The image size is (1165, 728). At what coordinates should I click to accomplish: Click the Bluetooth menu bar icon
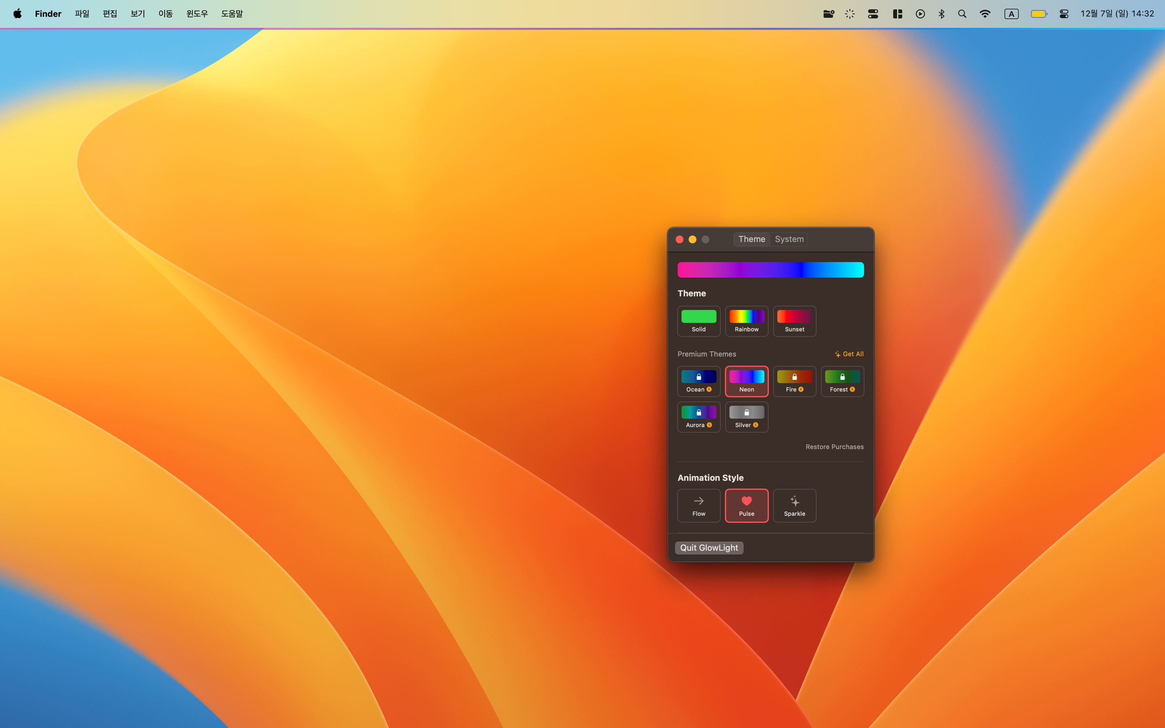[x=941, y=14]
